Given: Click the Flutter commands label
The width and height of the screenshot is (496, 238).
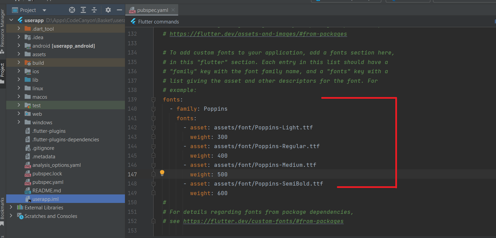Looking at the screenshot, I should [158, 21].
